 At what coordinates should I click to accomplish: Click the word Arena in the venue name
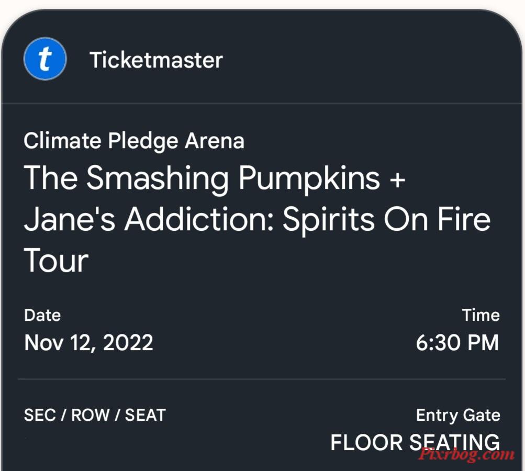[x=215, y=141]
